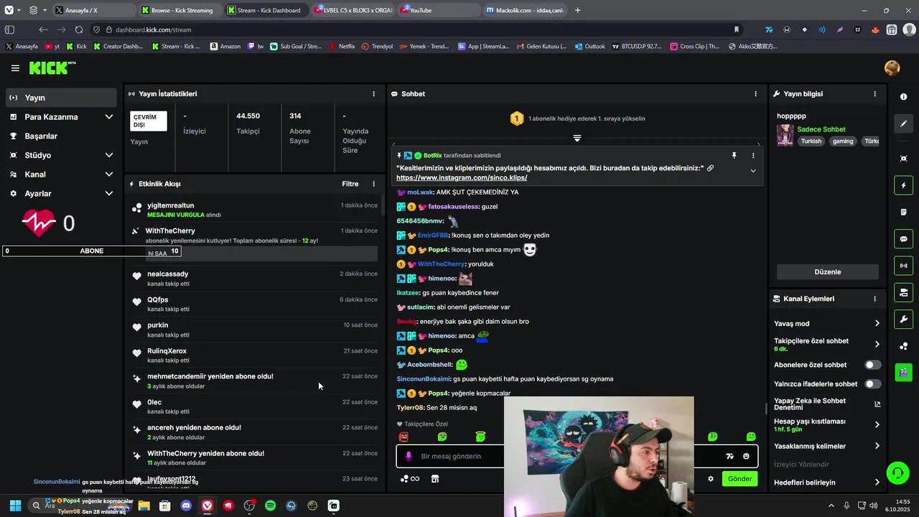Toggle the broadcast signal widget icon
The width and height of the screenshot is (919, 517).
click(903, 266)
